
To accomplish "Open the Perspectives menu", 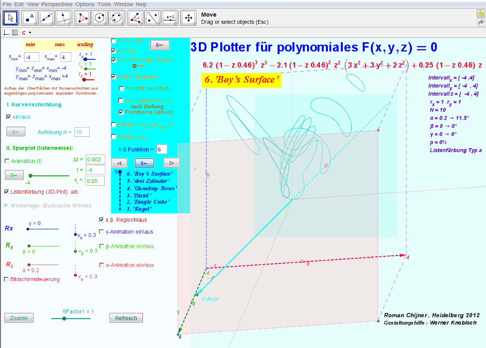I will click(x=57, y=4).
